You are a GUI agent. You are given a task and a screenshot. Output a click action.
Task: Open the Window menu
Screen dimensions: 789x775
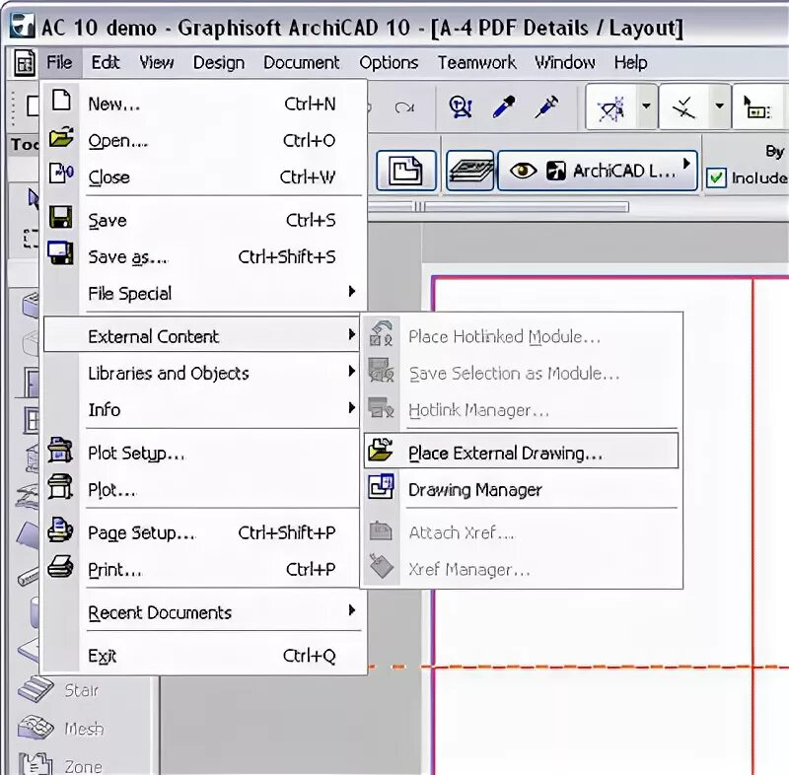click(564, 62)
